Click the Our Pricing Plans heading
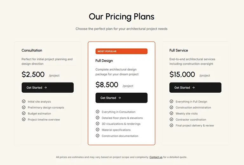The height and width of the screenshot is (165, 244). pos(122,16)
